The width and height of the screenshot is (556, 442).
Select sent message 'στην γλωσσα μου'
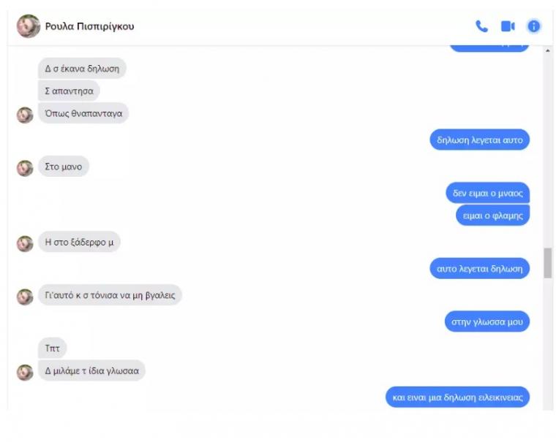(487, 321)
